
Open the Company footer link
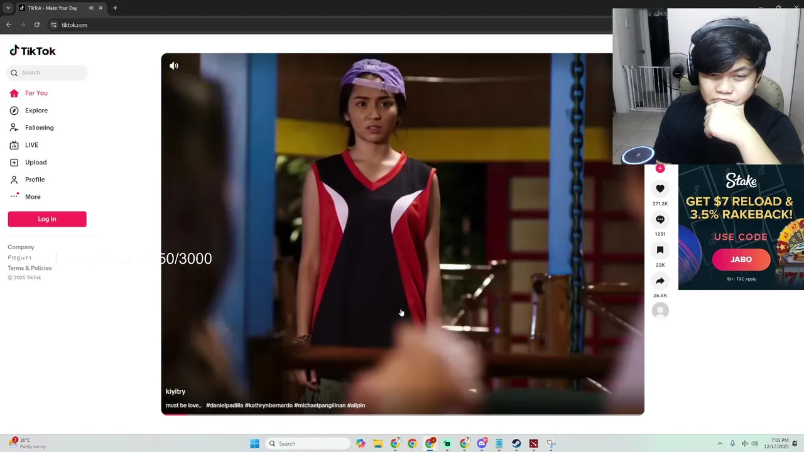click(21, 247)
